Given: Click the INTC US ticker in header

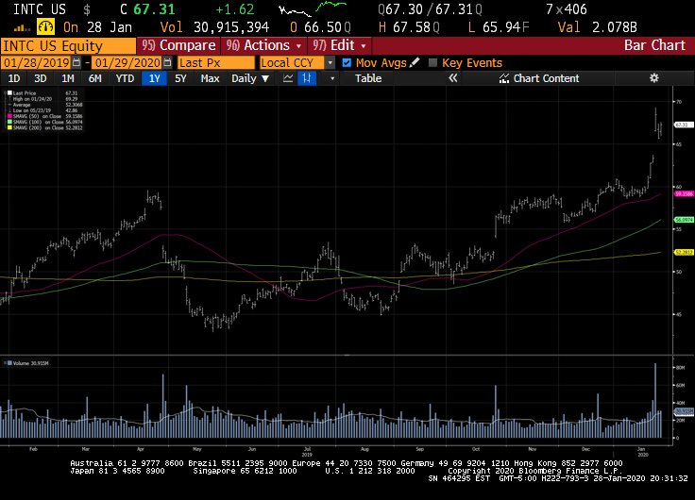Looking at the screenshot, I should (x=40, y=8).
